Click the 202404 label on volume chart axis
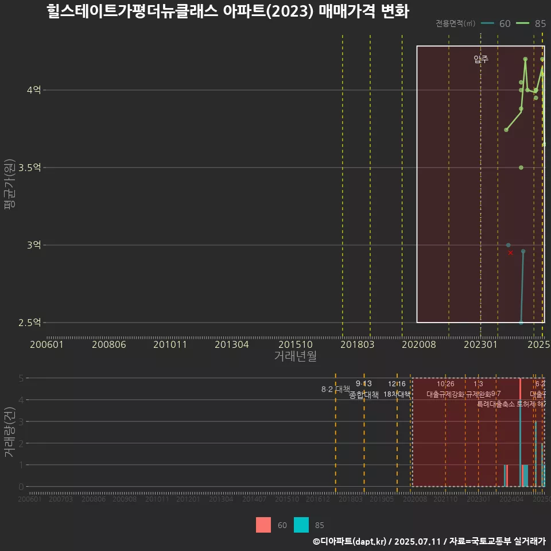This screenshot has width=551, height=551. pos(511,499)
